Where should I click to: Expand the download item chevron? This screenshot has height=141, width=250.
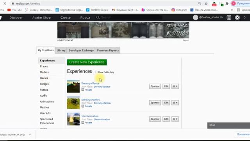point(30,134)
